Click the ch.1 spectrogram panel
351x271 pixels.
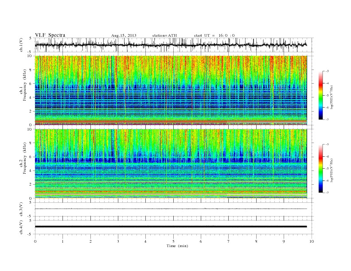point(171,90)
